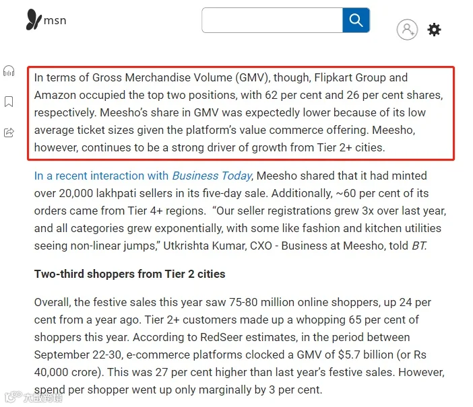The image size is (473, 407).
Task: Open the 'In a recent interaction with' link
Action: click(101, 176)
